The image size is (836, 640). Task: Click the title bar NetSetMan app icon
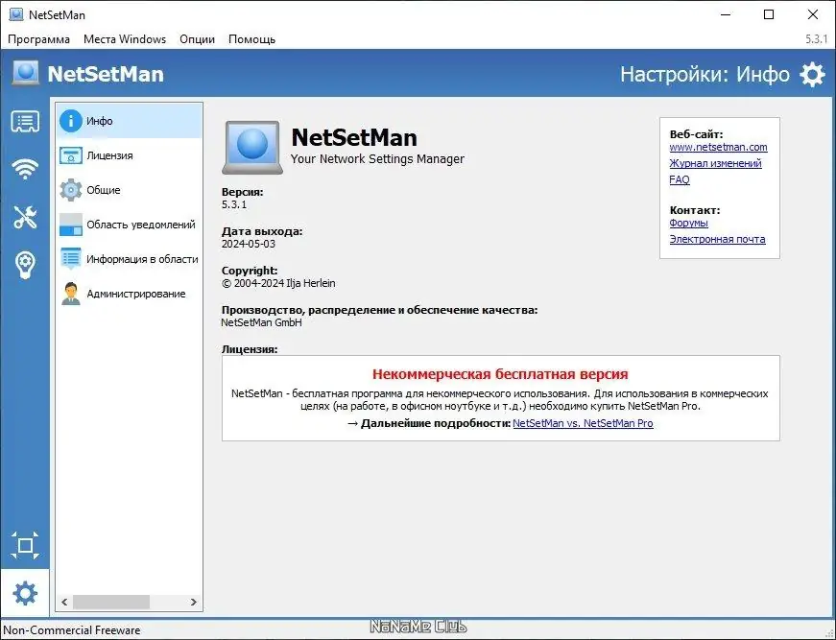[x=16, y=14]
